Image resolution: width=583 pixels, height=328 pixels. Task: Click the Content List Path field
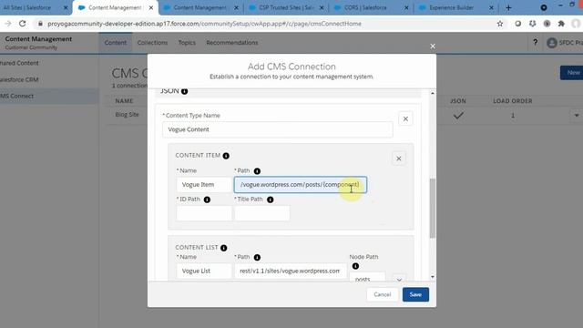click(x=291, y=272)
